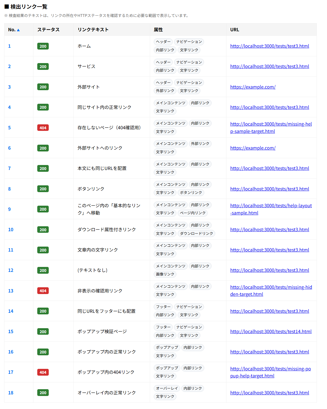Click the 404 badge in row 13
The image size is (327, 409).
coord(43,291)
